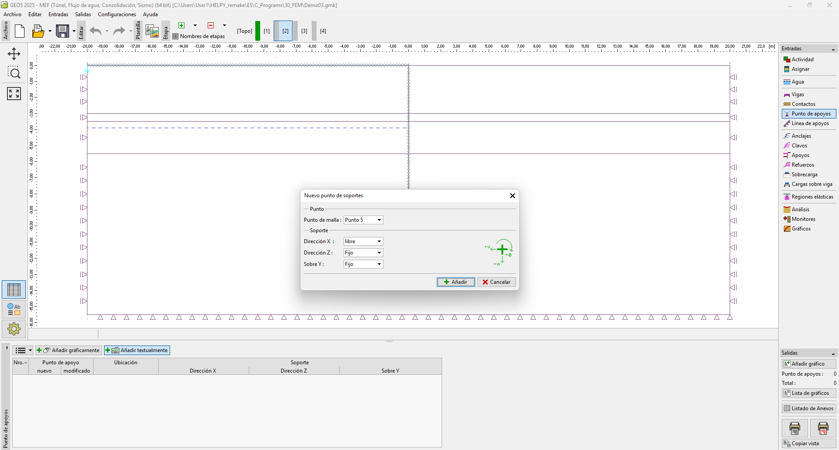Image resolution: width=839 pixels, height=450 pixels.
Task: Open the Punto de malla dropdown
Action: pos(379,220)
